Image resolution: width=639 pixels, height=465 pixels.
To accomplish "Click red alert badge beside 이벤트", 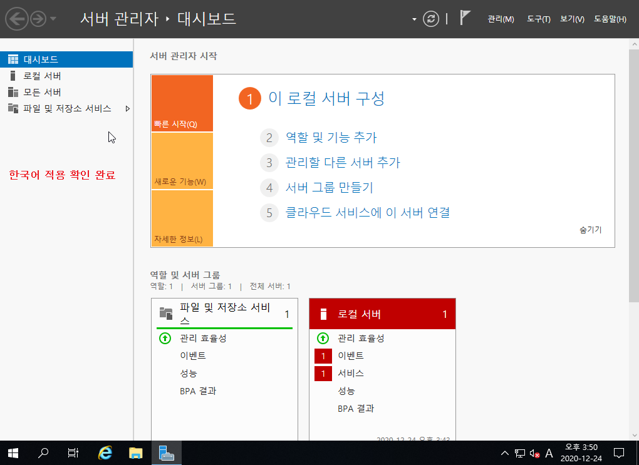I will pyautogui.click(x=323, y=356).
